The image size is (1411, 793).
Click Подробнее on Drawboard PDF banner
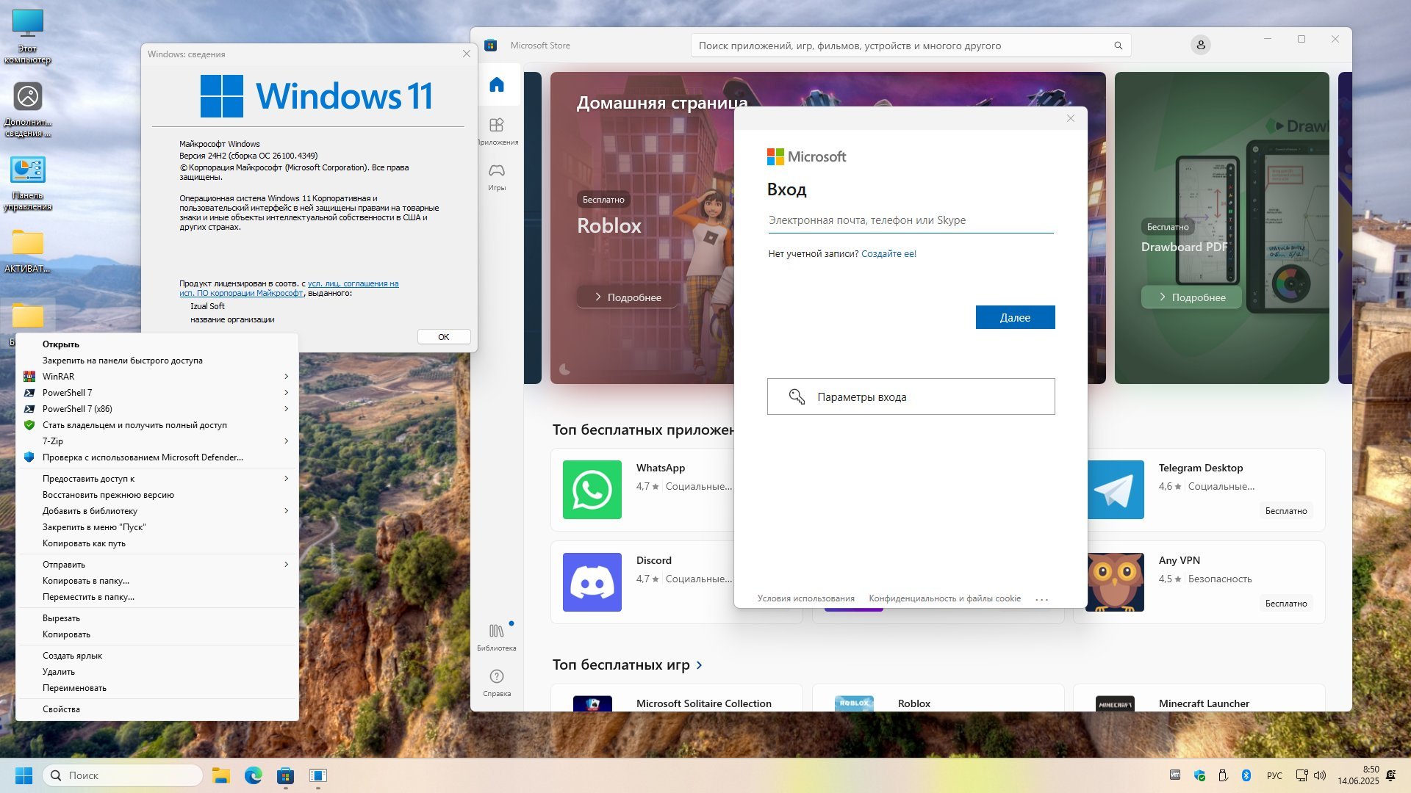pos(1191,297)
